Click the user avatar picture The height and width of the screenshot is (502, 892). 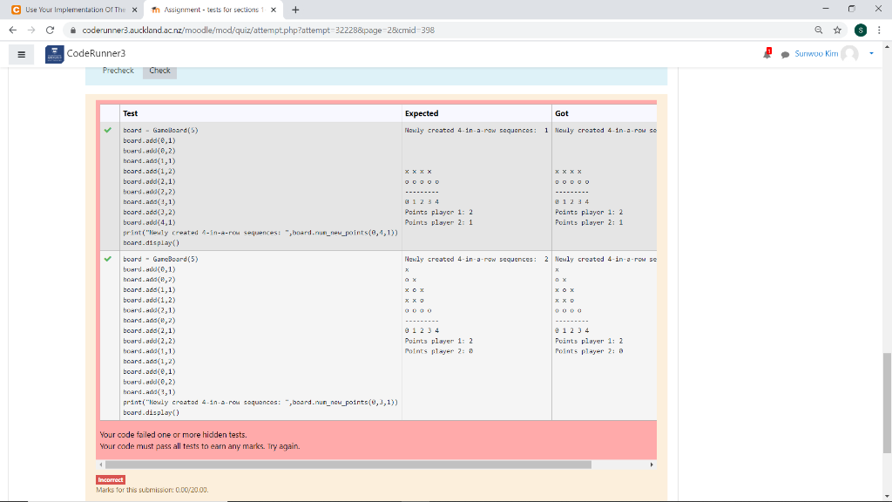[x=850, y=54]
